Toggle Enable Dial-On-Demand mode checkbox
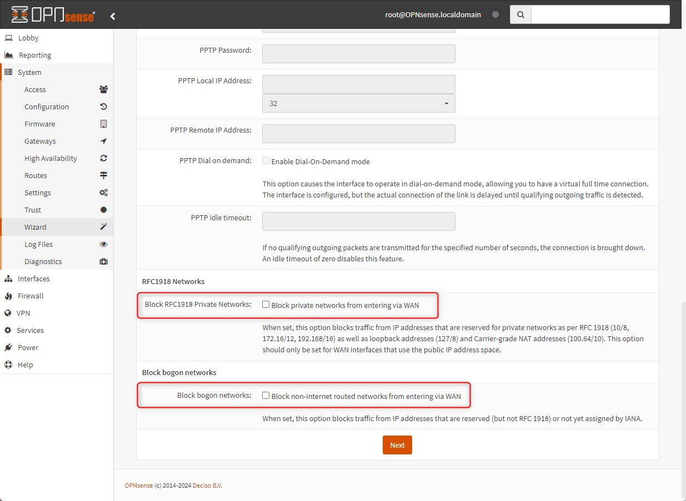 pyautogui.click(x=266, y=161)
